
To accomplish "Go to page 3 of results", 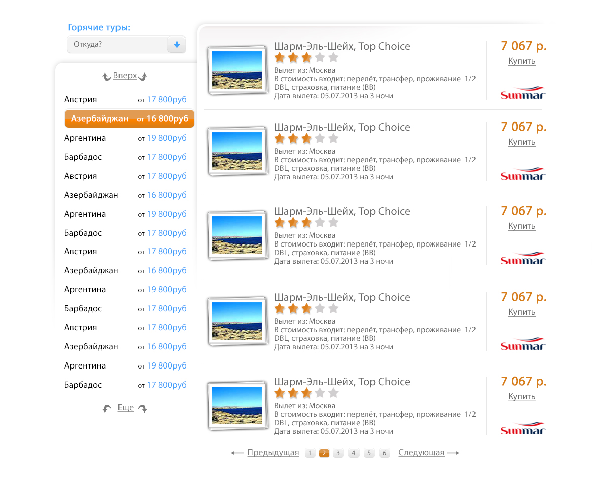I will pyautogui.click(x=338, y=453).
